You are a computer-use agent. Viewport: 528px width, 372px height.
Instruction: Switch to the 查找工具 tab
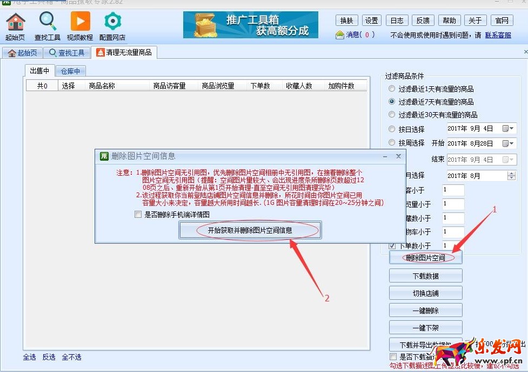point(67,53)
